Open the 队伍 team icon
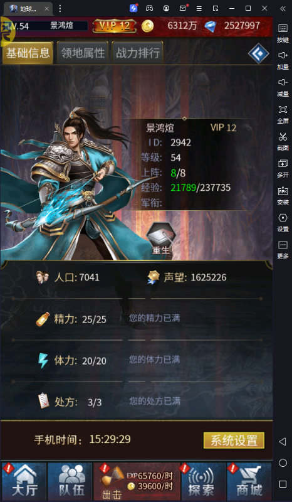Image resolution: width=292 pixels, height=502 pixels. tap(70, 481)
